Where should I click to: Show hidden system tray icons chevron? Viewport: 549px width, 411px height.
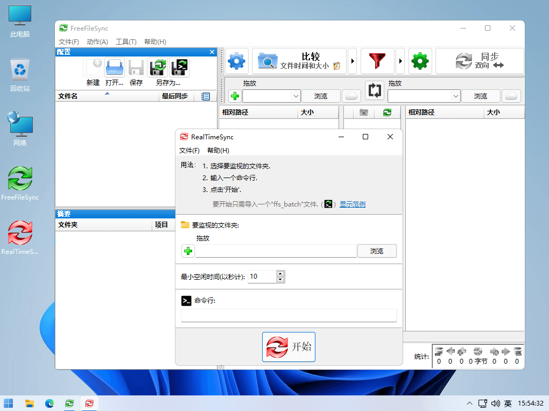469,403
